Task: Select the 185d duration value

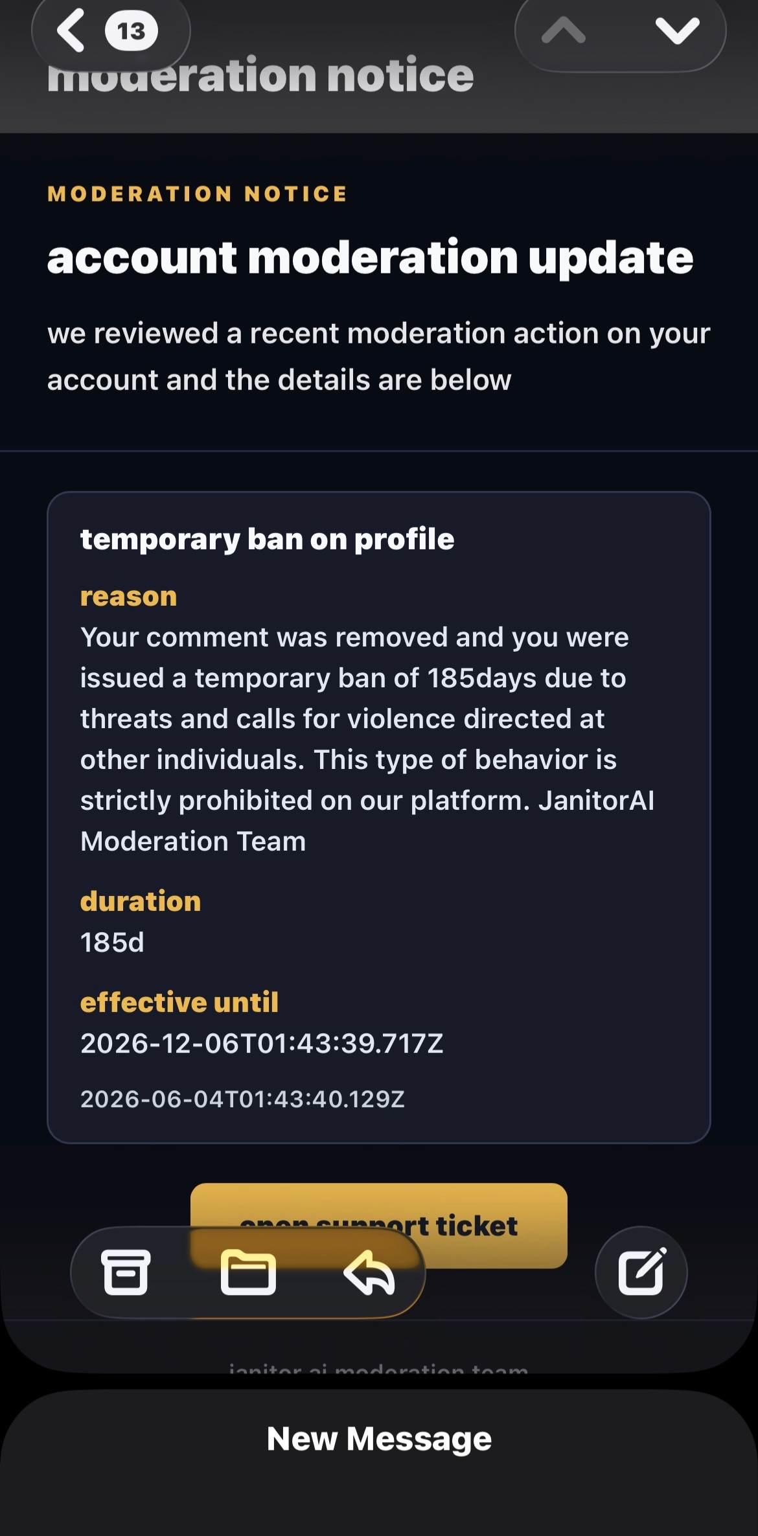Action: point(112,943)
